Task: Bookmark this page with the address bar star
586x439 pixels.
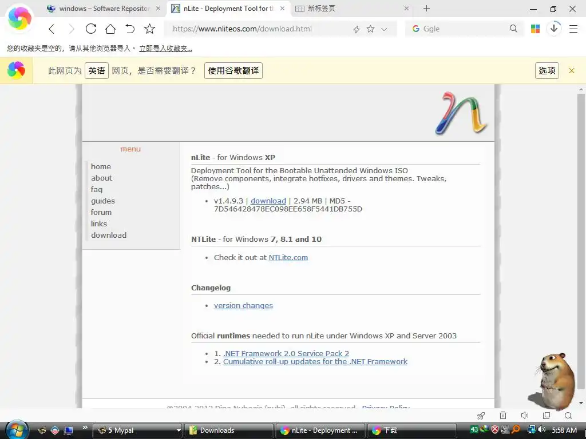Action: 370,29
